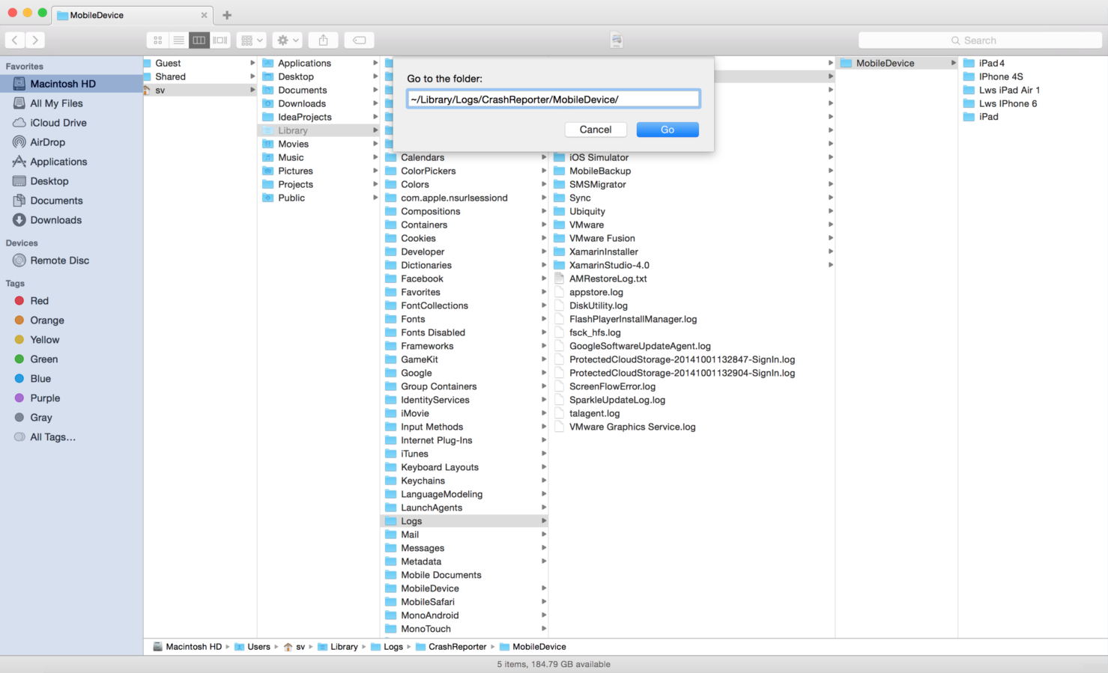Select the MobileDevice tab
Screen dimensions: 1108x673
pos(133,15)
